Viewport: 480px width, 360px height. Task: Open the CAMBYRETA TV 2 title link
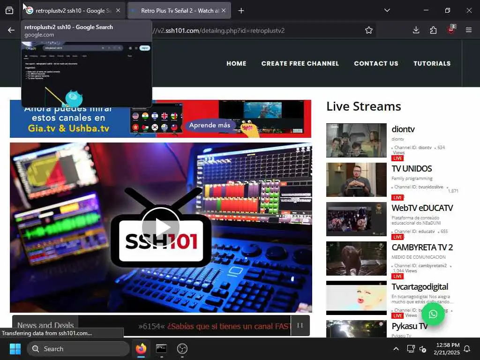coord(422,247)
